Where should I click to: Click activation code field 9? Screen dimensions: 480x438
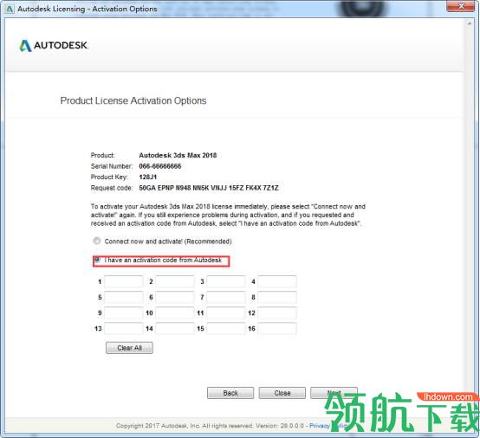pyautogui.click(x=124, y=312)
